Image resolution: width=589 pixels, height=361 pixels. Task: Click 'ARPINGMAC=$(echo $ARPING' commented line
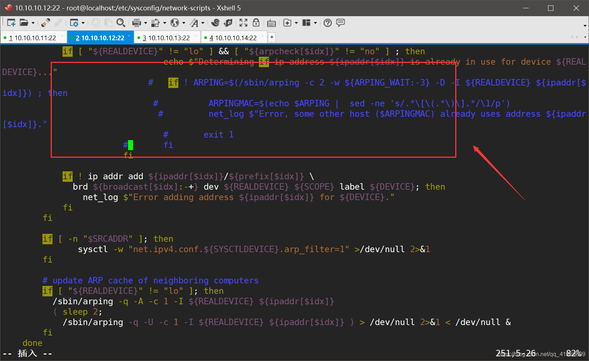point(331,103)
